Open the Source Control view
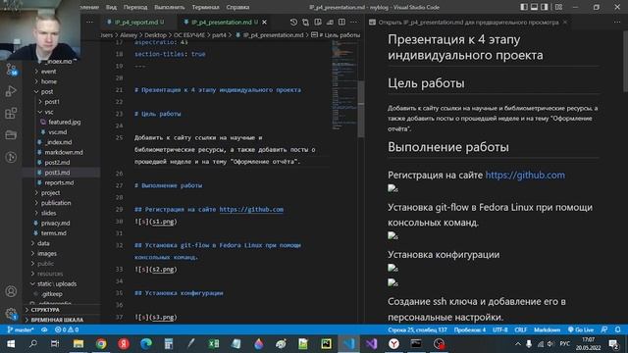Screen dimensions: 628x353 click(x=11, y=70)
